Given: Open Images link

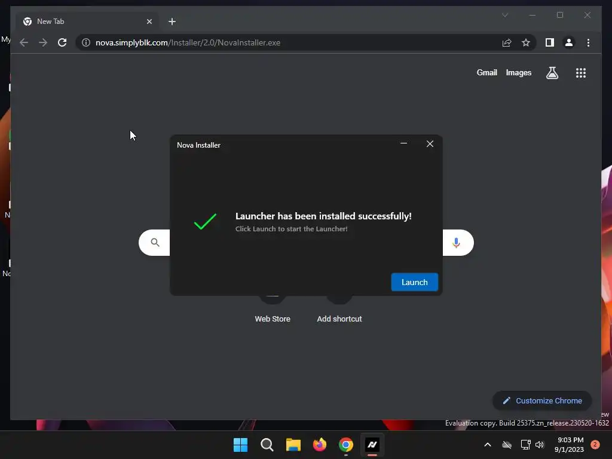Looking at the screenshot, I should tap(518, 72).
